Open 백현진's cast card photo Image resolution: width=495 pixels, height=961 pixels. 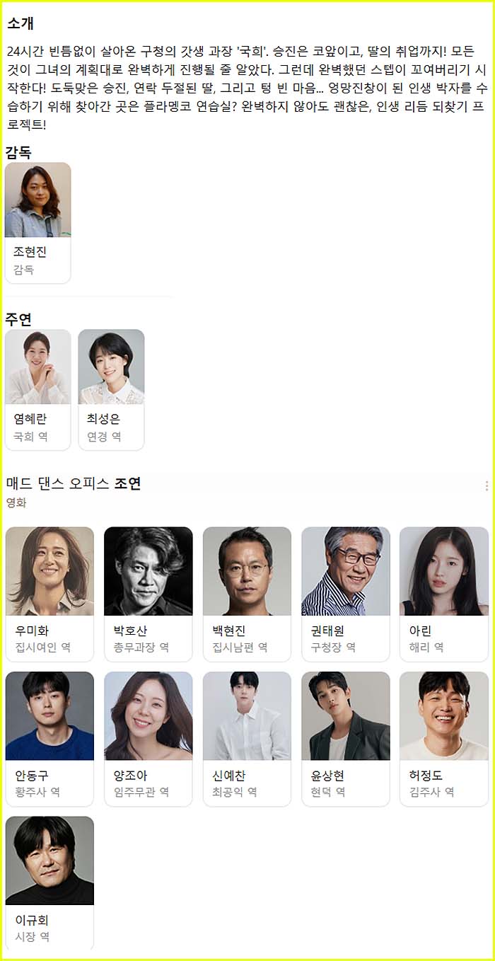[x=247, y=571]
